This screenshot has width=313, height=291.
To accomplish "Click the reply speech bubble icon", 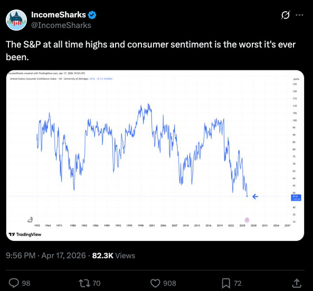I will [x=14, y=283].
